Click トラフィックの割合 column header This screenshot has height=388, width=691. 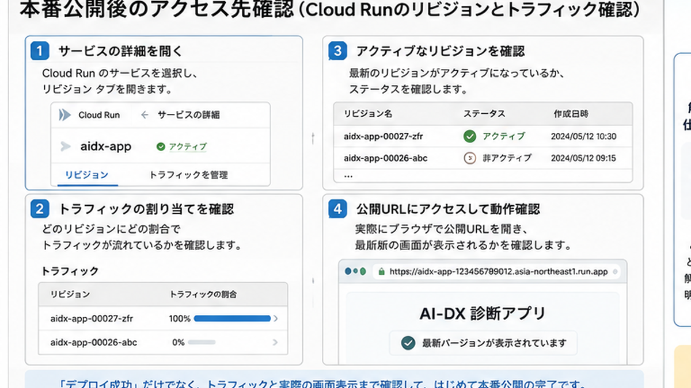(203, 294)
